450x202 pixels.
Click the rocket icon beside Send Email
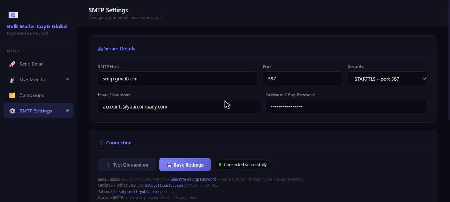[12, 64]
